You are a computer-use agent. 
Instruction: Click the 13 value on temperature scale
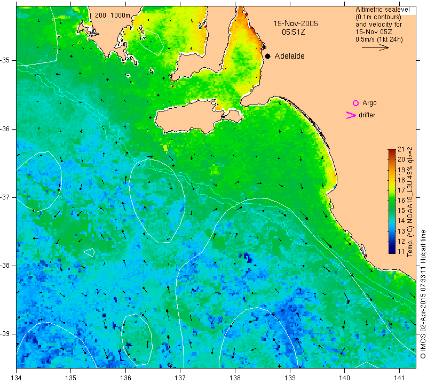click(401, 231)
